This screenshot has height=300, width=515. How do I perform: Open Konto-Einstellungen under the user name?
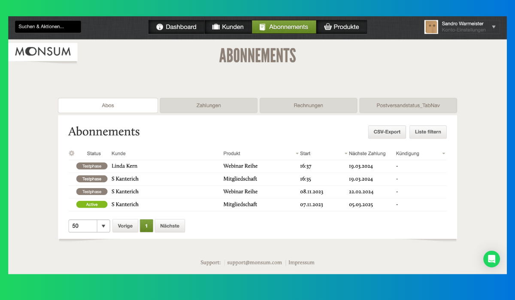tap(463, 30)
